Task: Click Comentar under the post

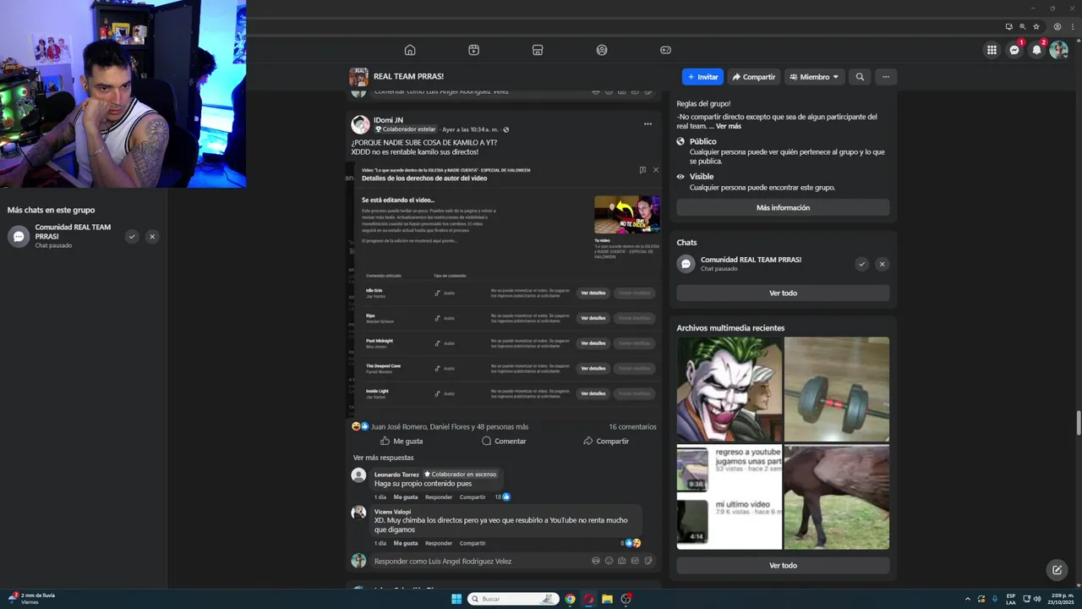Action: [504, 442]
